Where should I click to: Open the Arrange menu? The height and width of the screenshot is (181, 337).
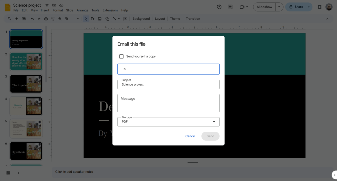(x=82, y=10)
